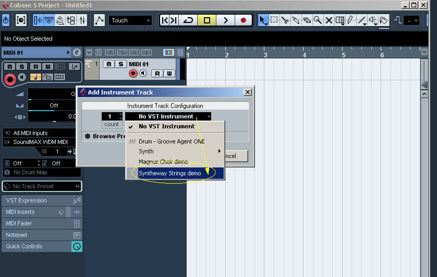Select the Mute X tool
The image size is (437, 277).
coord(329,20)
